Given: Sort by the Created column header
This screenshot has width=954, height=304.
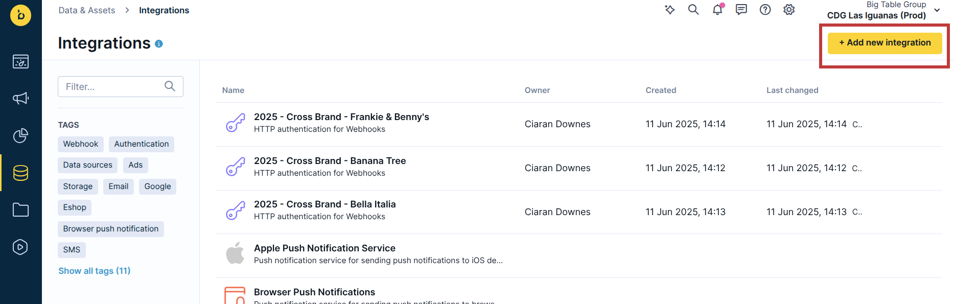Looking at the screenshot, I should tap(661, 90).
